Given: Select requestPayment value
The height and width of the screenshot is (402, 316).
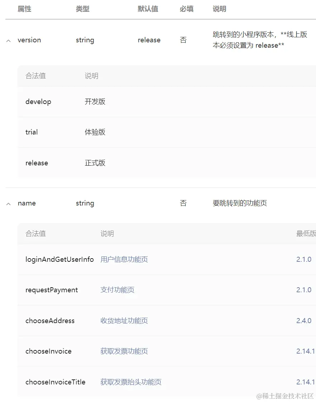Looking at the screenshot, I should coord(52,290).
